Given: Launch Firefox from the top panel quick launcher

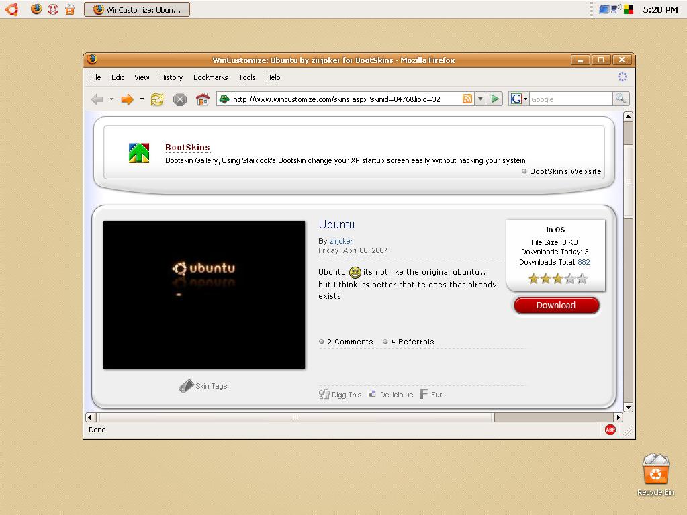Looking at the screenshot, I should click(36, 9).
